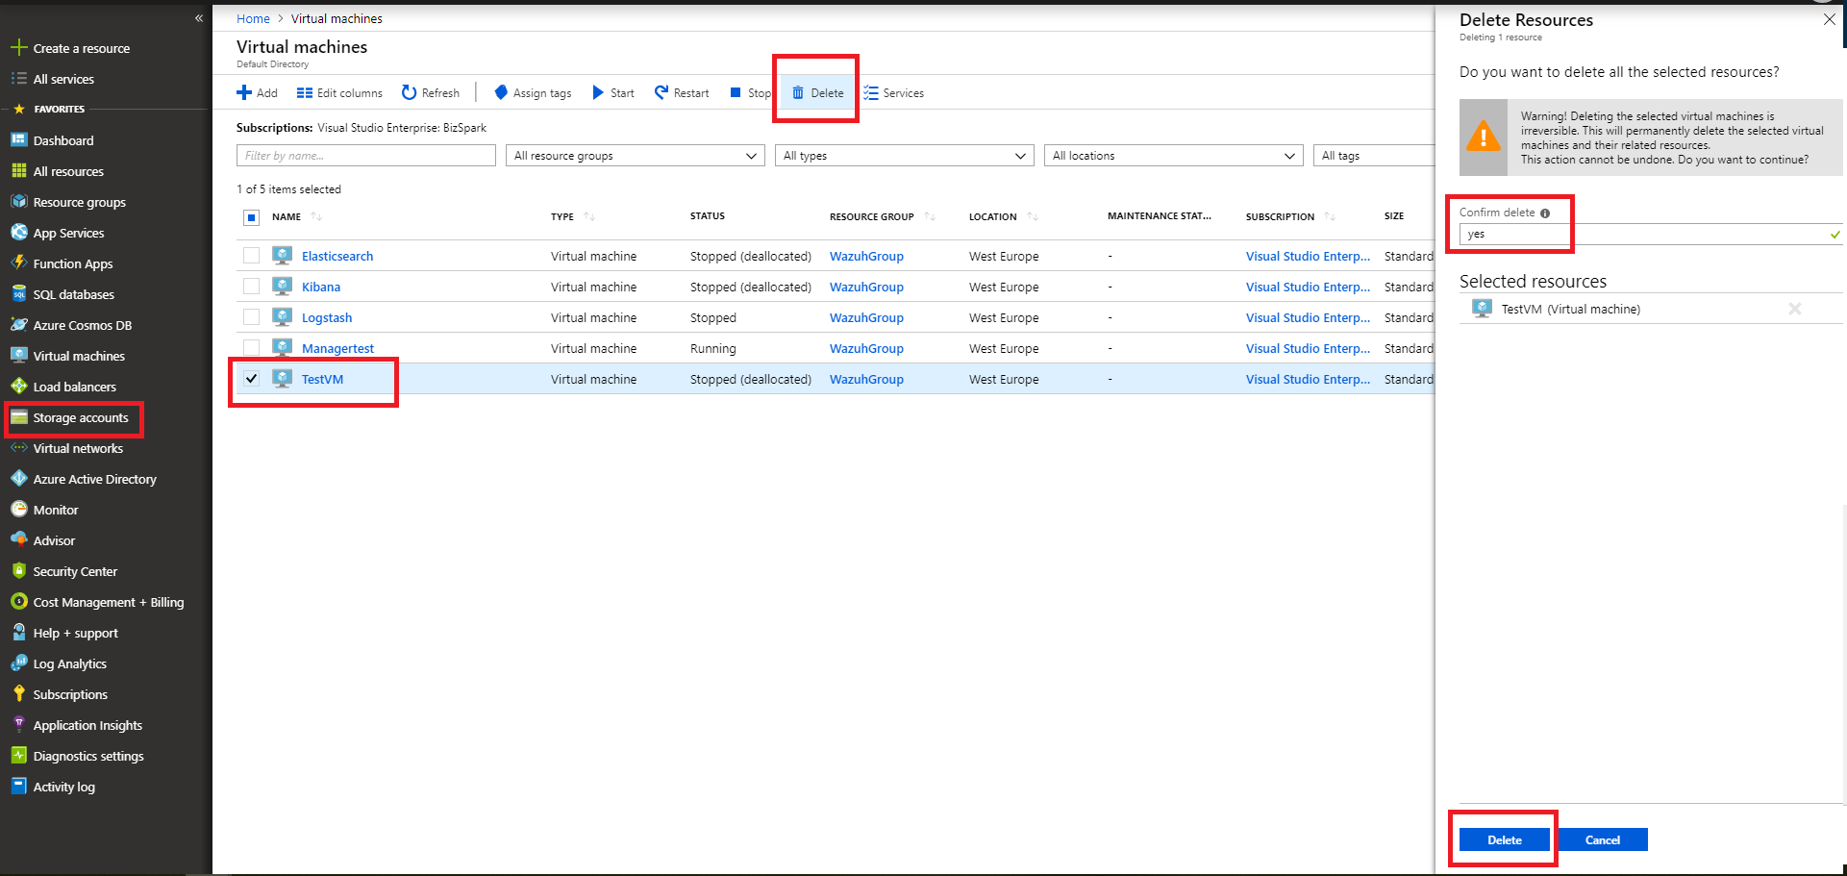Sort by NAME column arrows

316,217
